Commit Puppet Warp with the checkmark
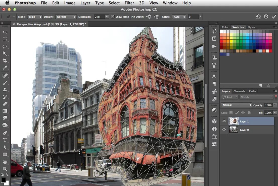This screenshot has height=186, width=278. tap(274, 17)
